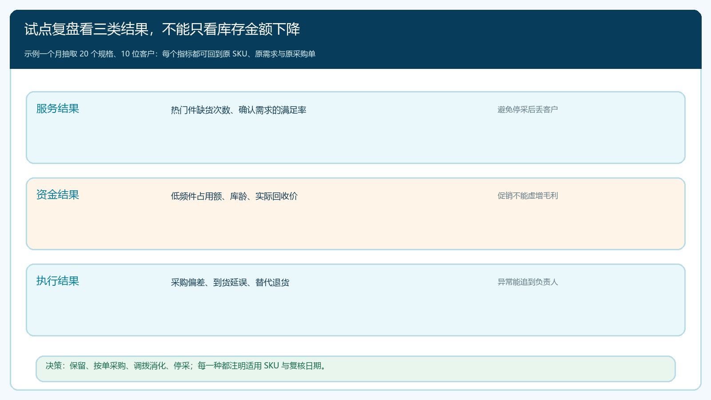Select the text '低频件占用额、库龄、实际回收价'
The height and width of the screenshot is (400, 711).
pyautogui.click(x=234, y=196)
